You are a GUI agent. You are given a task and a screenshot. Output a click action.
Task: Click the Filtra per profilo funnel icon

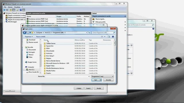point(93,22)
